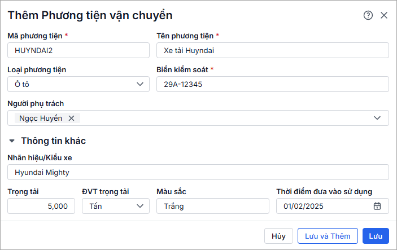Click the Lưu và Thêm button
The width and height of the screenshot is (397, 250).
pyautogui.click(x=328, y=236)
